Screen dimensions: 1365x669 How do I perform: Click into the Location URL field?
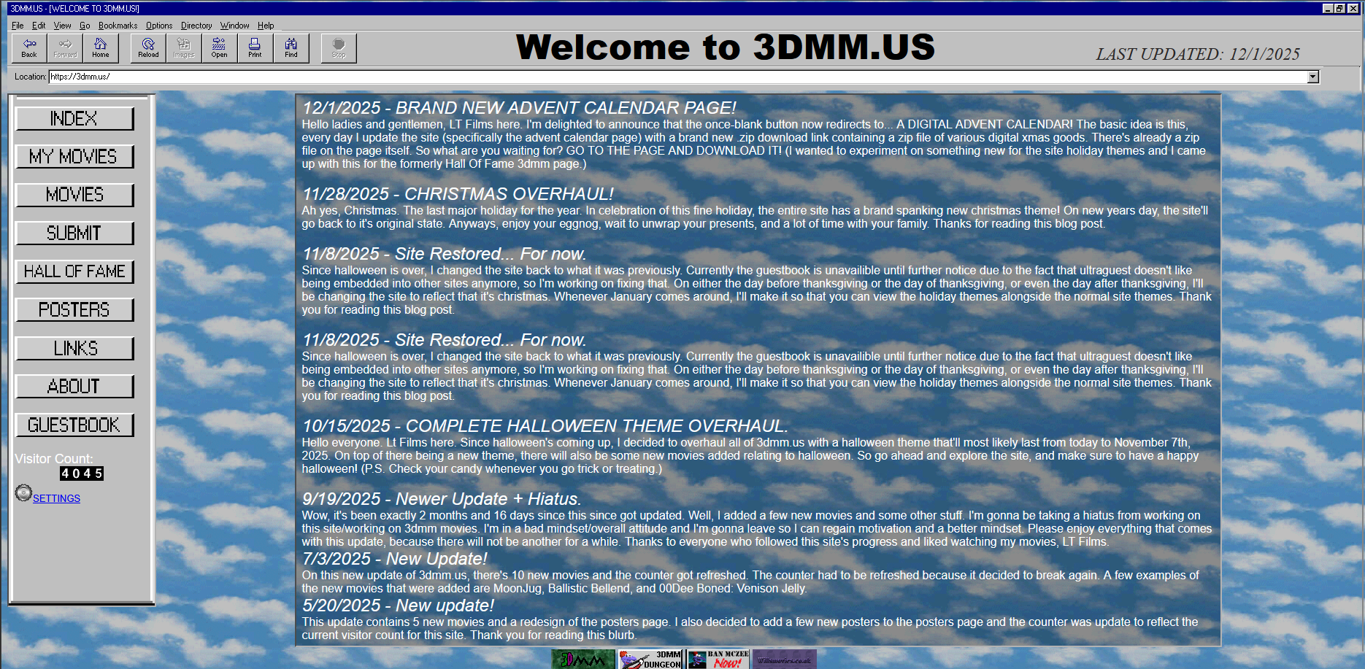[x=657, y=77]
